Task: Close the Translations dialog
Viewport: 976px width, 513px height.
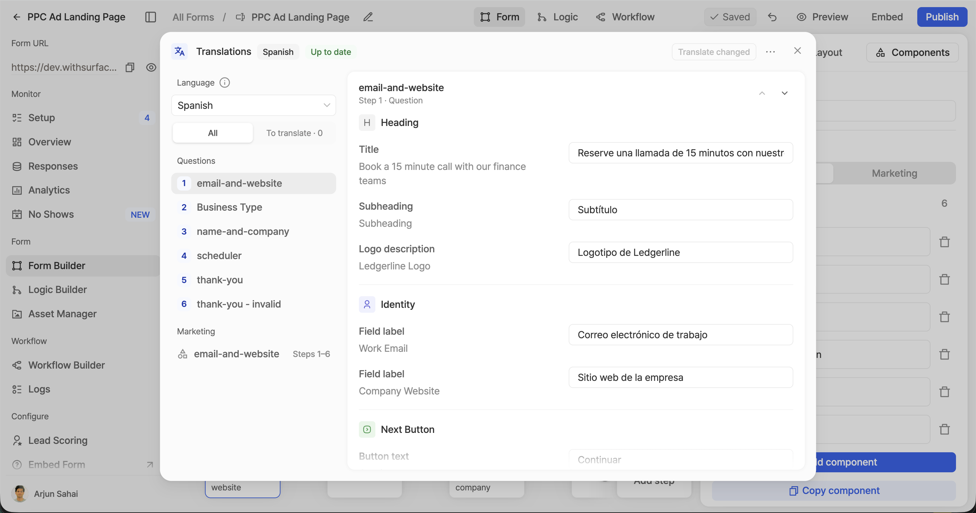Action: 798,51
